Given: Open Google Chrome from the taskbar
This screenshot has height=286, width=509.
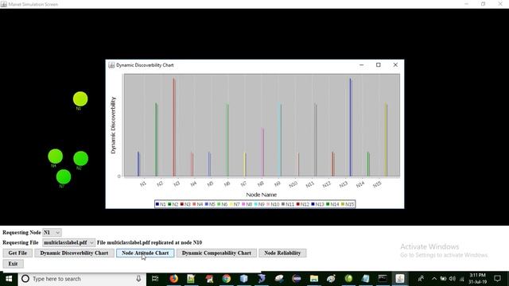Looking at the screenshot, I should click(227, 279).
